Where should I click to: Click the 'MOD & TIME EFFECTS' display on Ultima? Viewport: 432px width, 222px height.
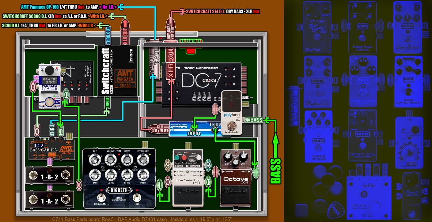(49, 81)
